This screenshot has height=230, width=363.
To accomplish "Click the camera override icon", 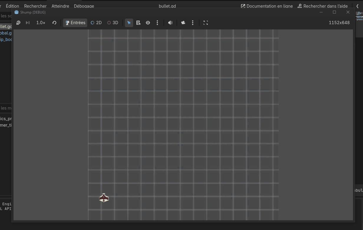I will click(183, 23).
